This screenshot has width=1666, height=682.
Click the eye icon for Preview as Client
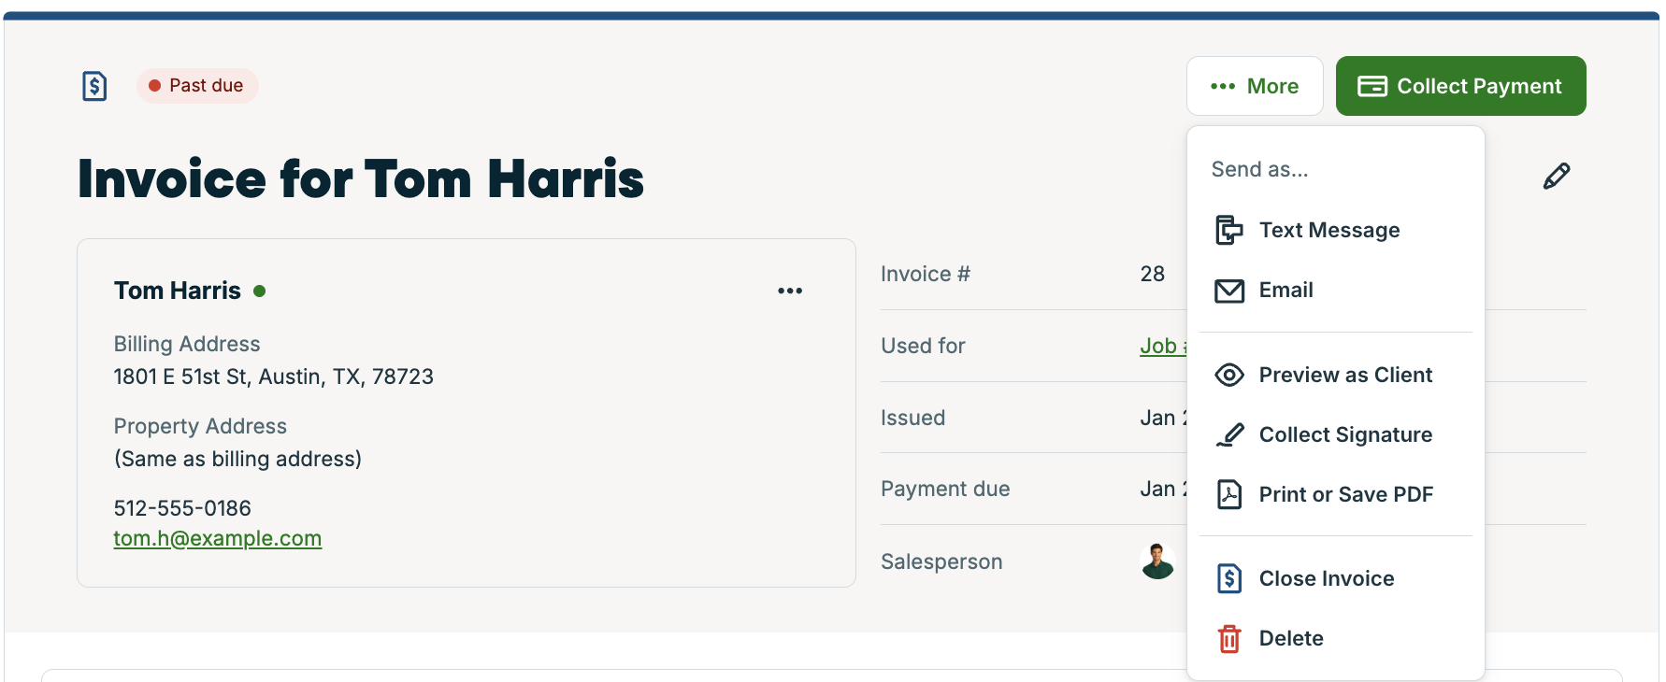[1229, 375]
